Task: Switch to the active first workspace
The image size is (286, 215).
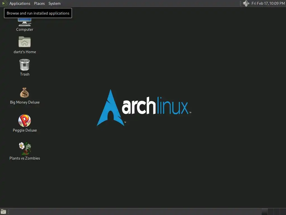Action: click(x=265, y=212)
